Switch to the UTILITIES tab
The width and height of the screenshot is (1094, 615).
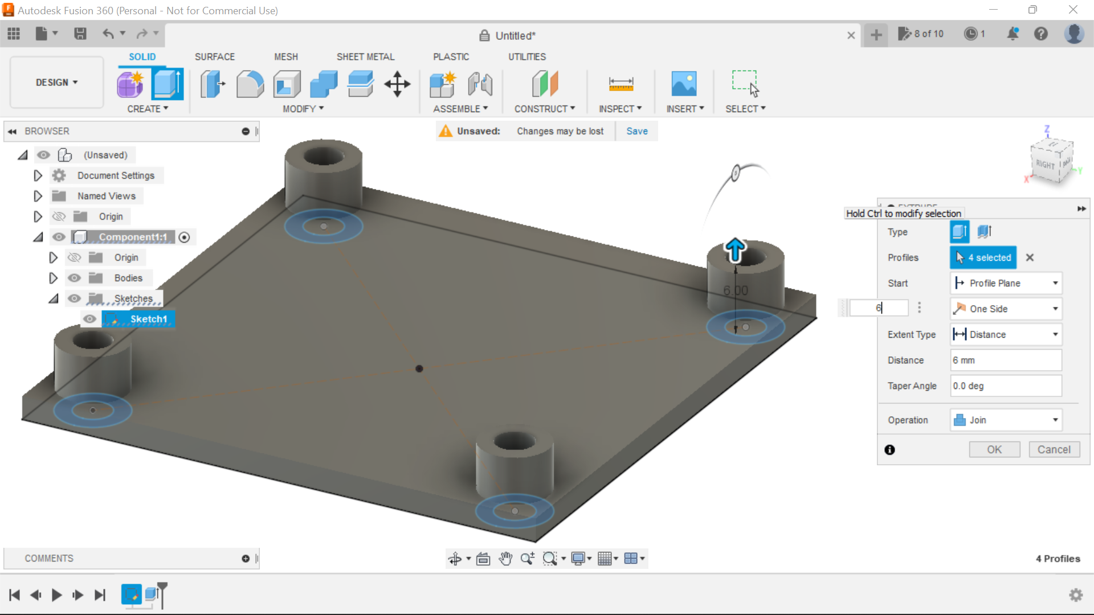click(527, 57)
